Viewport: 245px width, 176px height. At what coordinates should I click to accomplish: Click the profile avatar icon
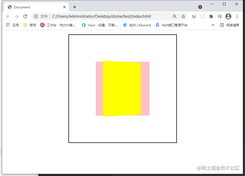click(x=228, y=16)
